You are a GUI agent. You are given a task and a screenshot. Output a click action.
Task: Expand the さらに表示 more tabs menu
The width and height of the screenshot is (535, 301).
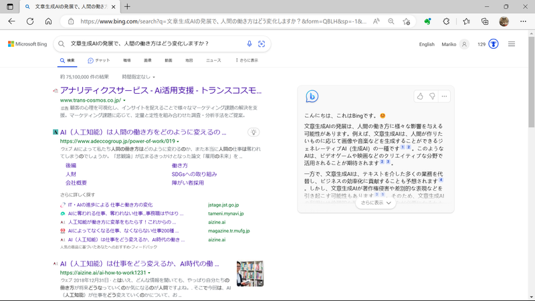pyautogui.click(x=247, y=60)
